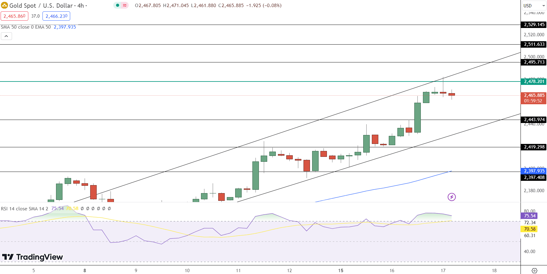Select the spread value 37.0
The height and width of the screenshot is (274, 547).
pos(35,16)
